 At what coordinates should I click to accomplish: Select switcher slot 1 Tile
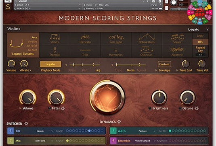(10, 131)
